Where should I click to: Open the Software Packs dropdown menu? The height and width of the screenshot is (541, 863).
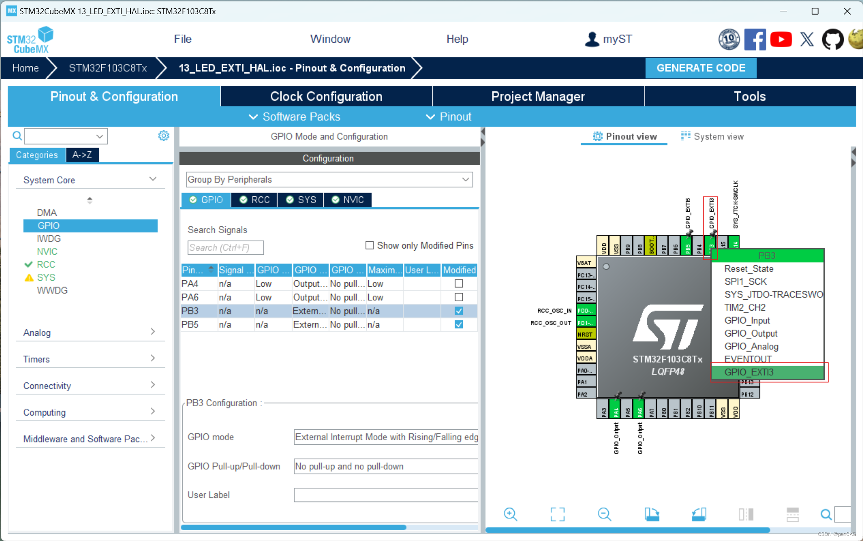coord(294,117)
